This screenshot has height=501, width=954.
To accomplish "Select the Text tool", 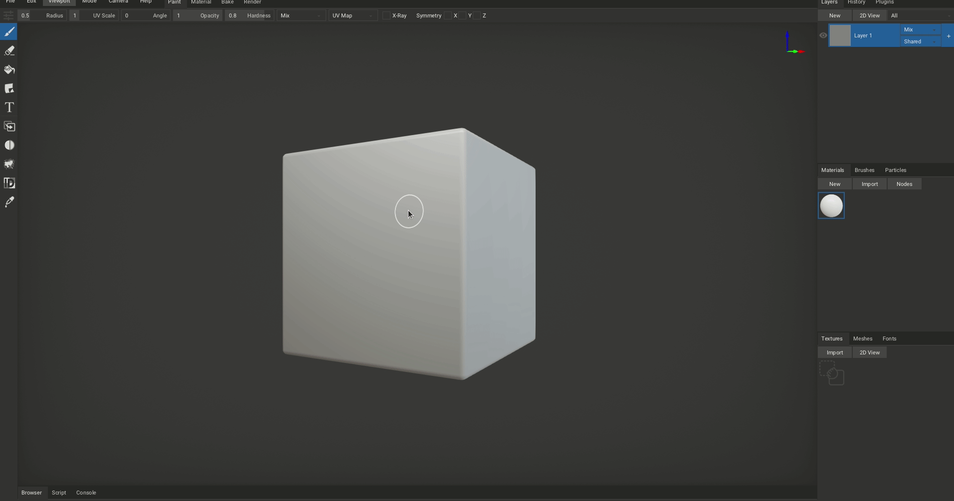I will click(x=9, y=108).
